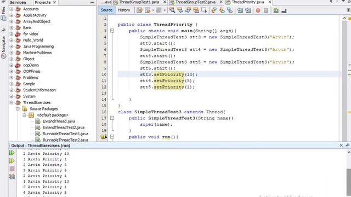351x197 pixels.
Task: Collapse the default package node
Action: tap(24, 115)
